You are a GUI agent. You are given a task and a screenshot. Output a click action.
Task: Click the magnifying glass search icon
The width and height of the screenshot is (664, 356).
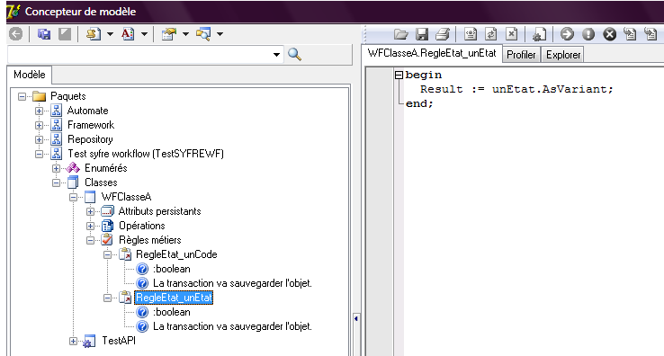(294, 54)
